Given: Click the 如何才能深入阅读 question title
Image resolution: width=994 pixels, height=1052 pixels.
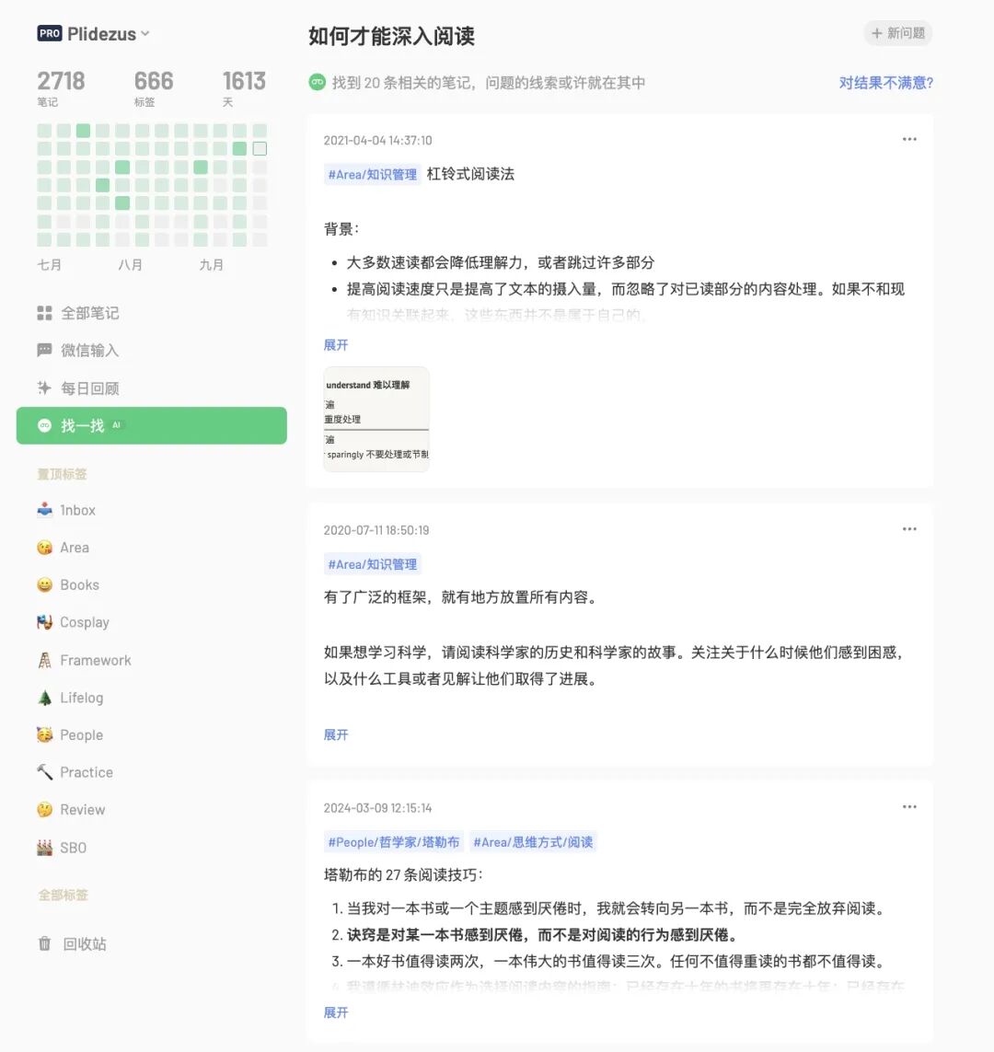Looking at the screenshot, I should point(392,36).
